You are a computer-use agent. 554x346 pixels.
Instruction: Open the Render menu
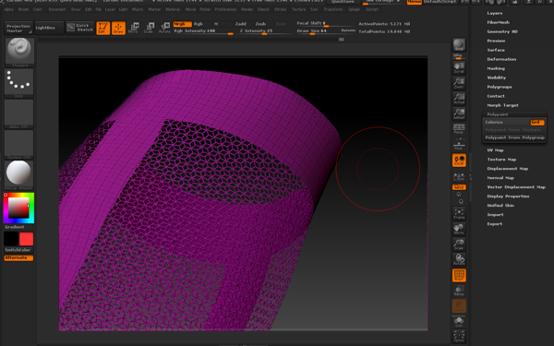(x=247, y=9)
